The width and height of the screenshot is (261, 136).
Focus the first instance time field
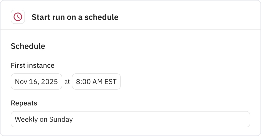coord(96,81)
